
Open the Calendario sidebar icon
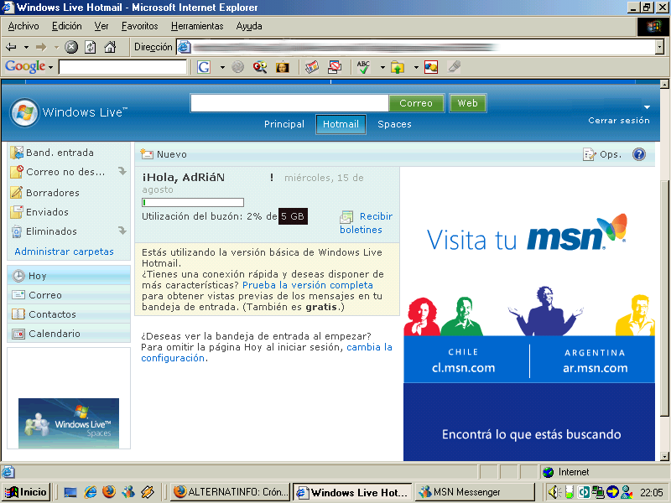[x=17, y=334]
